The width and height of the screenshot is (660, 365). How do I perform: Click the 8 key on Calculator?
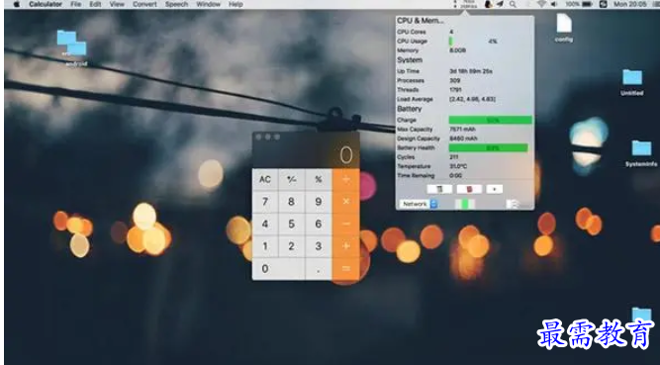pyautogui.click(x=291, y=202)
